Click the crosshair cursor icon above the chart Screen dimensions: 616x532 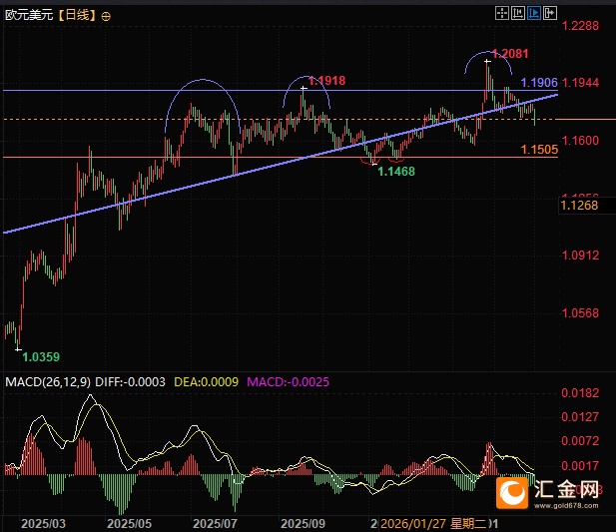click(x=502, y=13)
